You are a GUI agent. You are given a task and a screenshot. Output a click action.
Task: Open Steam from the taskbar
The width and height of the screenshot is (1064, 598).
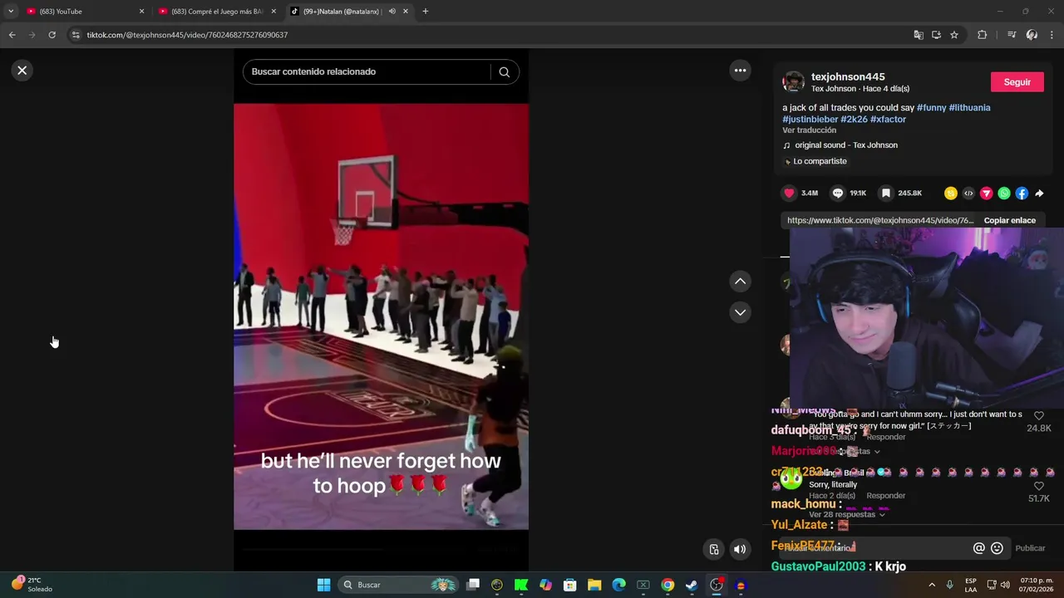point(691,585)
